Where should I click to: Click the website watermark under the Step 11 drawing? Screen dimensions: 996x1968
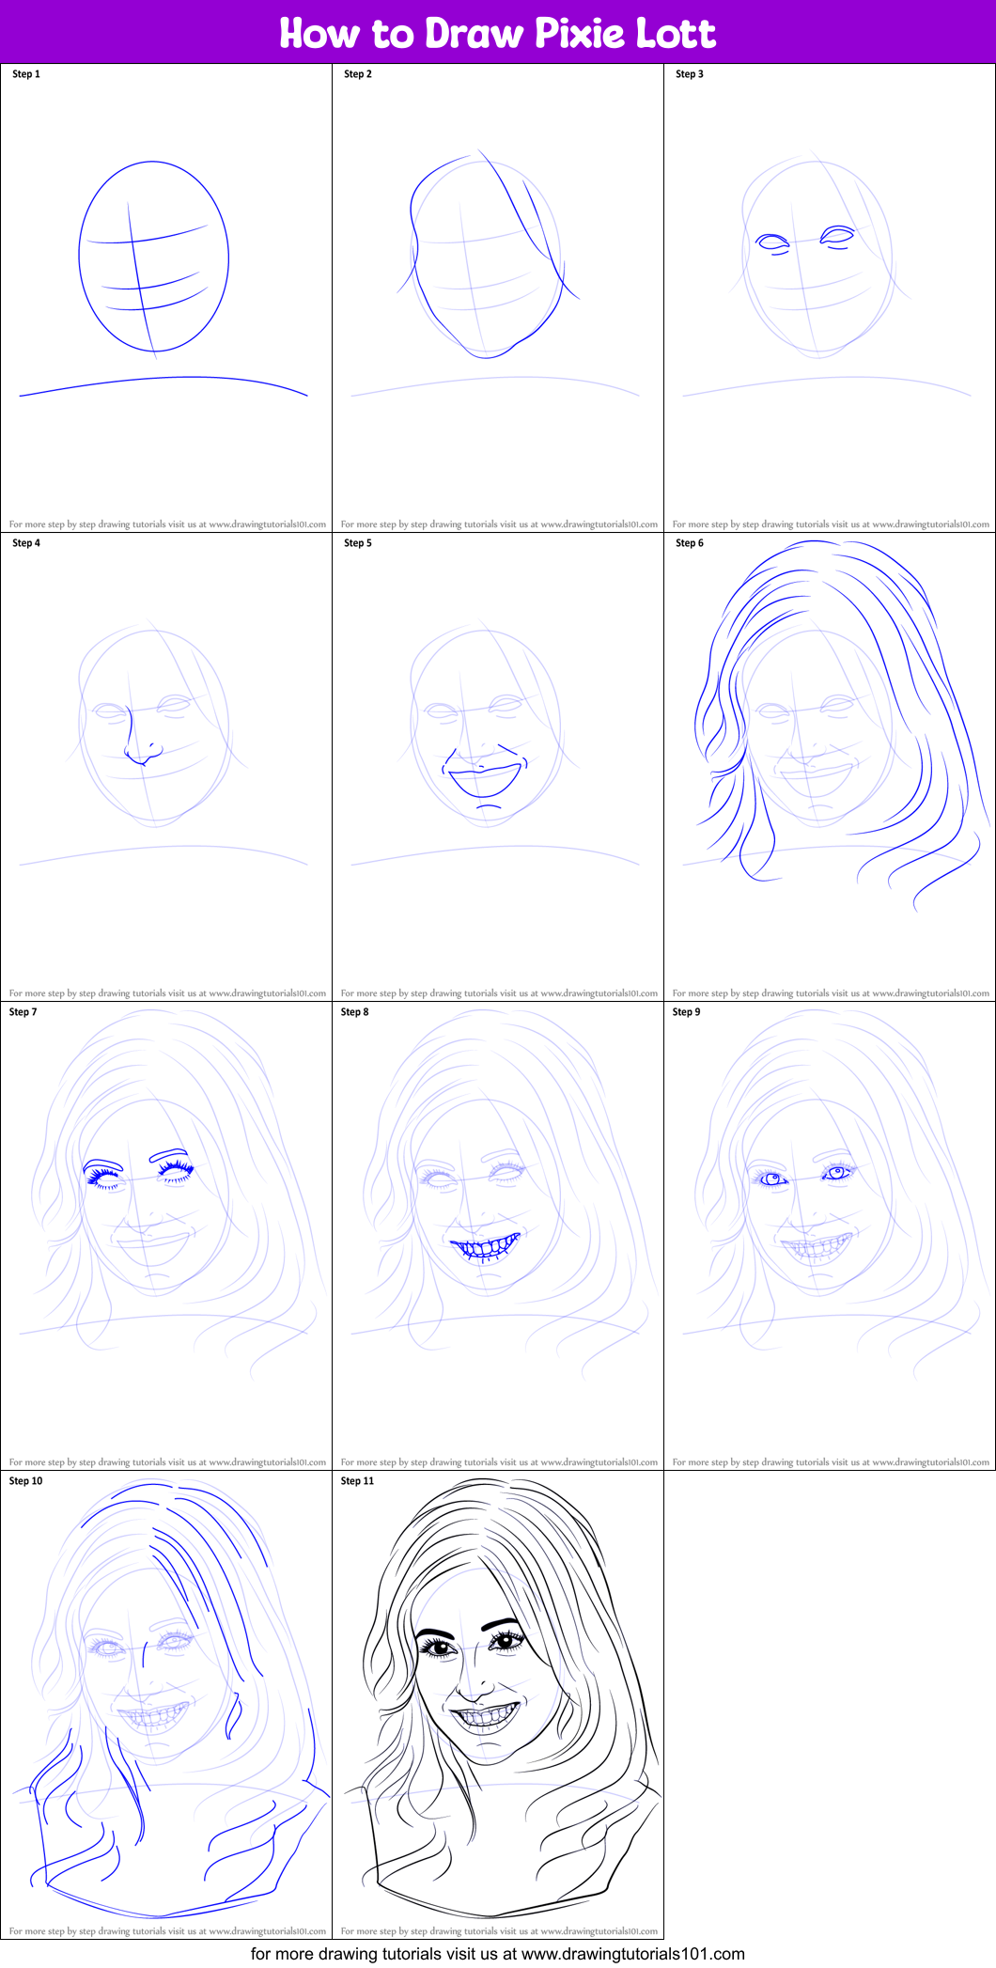pos(499,1931)
